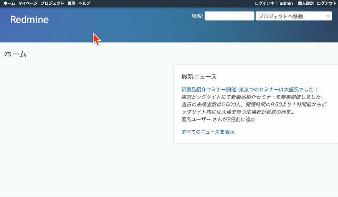Screen dimensions: 338x197
Task: Click the italic news summary text
Action: 253,105
